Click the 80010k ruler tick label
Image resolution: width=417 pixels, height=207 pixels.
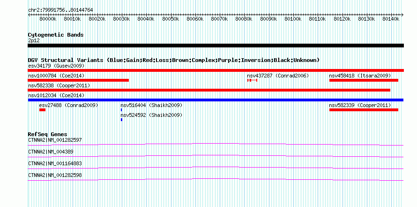[72, 19]
